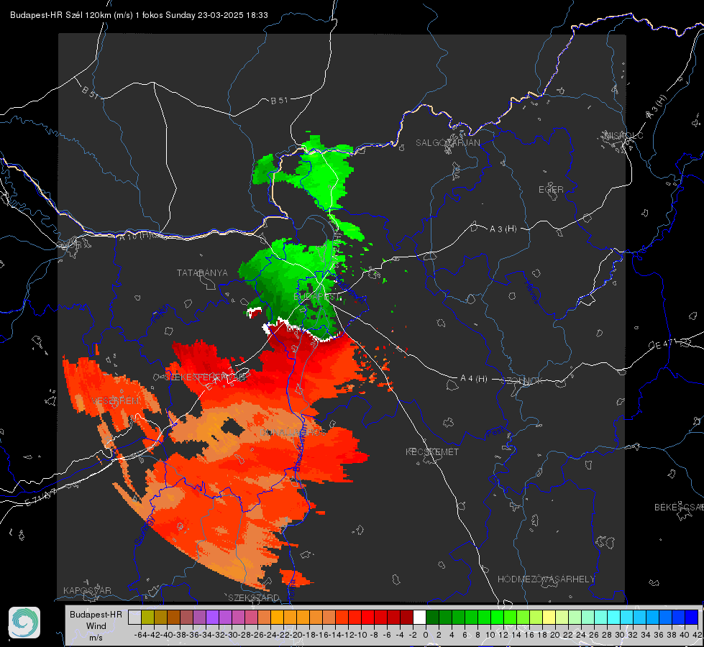Click the EGER city label

pos(551,190)
